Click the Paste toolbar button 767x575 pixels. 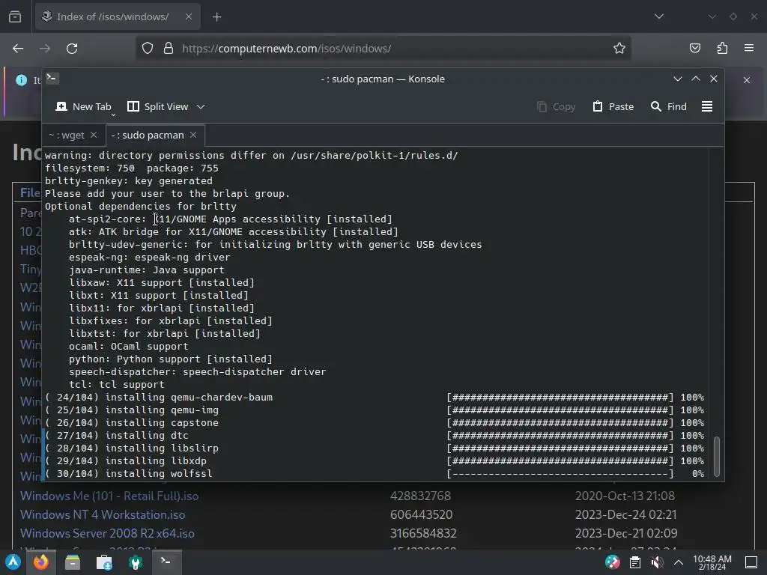coord(613,106)
